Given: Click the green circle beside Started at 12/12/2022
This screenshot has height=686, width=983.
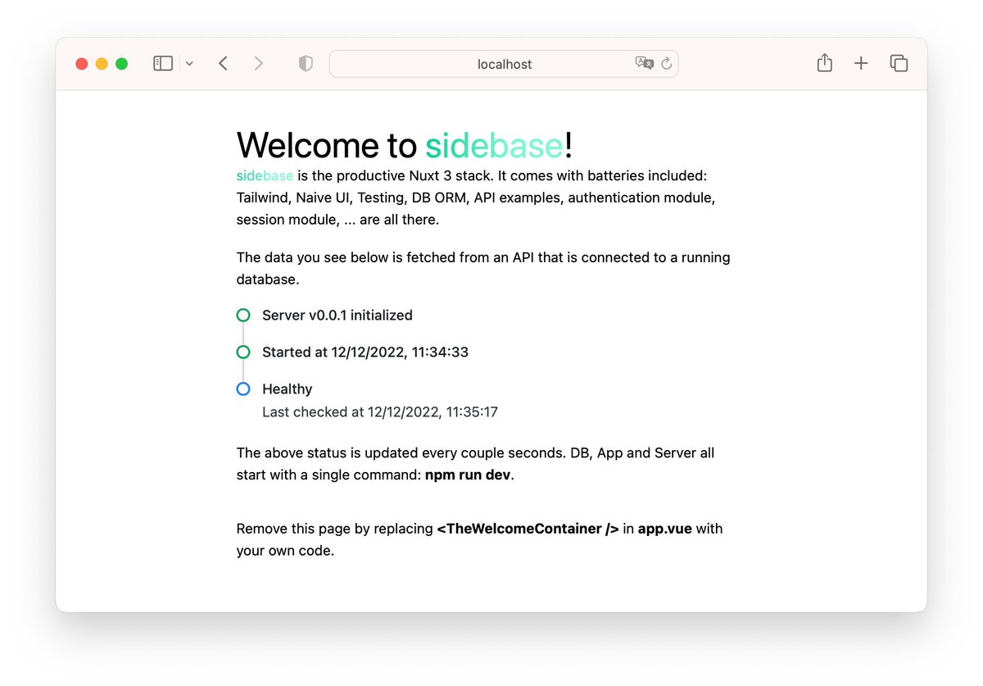Looking at the screenshot, I should [242, 352].
